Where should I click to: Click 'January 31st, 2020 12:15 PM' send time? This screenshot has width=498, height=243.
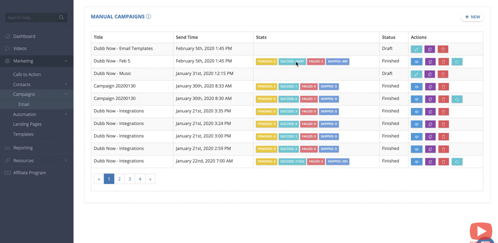click(204, 74)
